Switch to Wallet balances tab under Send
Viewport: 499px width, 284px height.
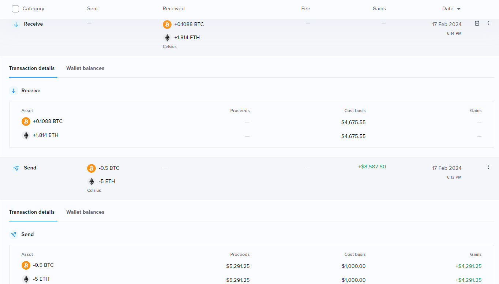pyautogui.click(x=85, y=212)
